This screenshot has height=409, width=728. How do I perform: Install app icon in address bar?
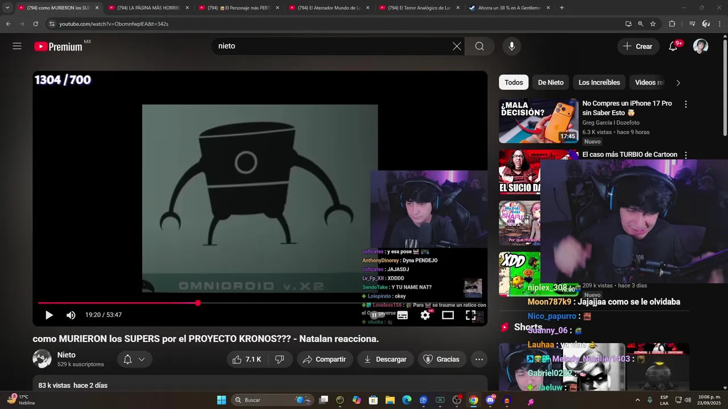point(628,24)
